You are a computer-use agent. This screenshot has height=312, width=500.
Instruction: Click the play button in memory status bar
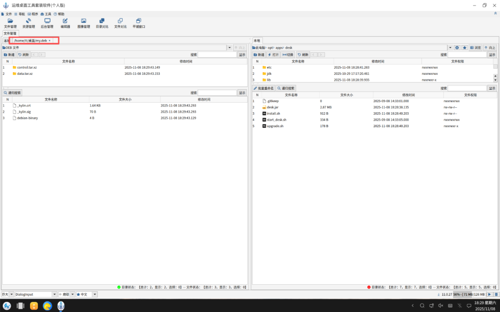(490, 294)
